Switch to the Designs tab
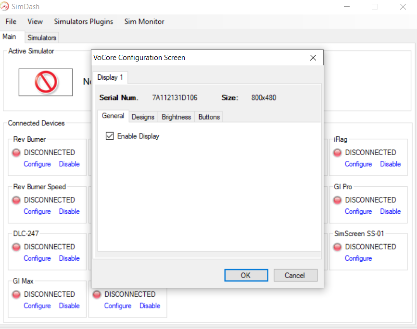This screenshot has width=417, height=329. pos(143,117)
